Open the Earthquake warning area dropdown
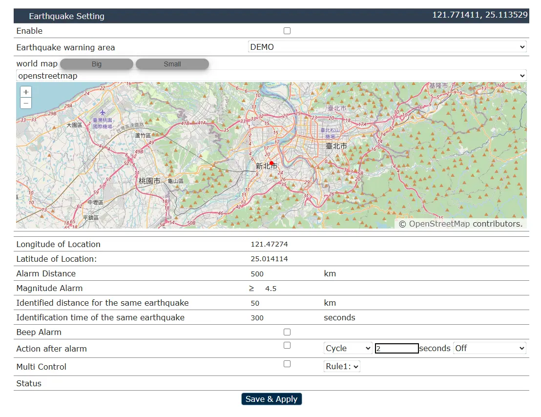This screenshot has width=541, height=417. pos(387,47)
